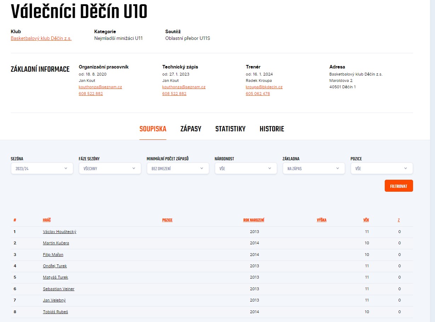Switch to the Soupiska tab
This screenshot has width=435, height=322.
coord(153,129)
